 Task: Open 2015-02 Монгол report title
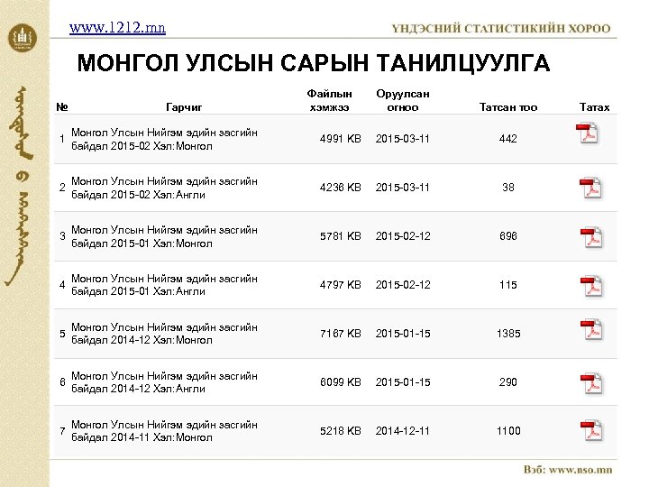[x=164, y=139]
